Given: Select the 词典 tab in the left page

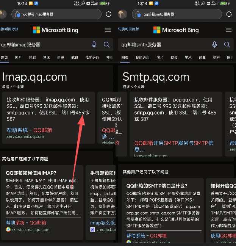Looking at the screenshot, I should point(61,58).
